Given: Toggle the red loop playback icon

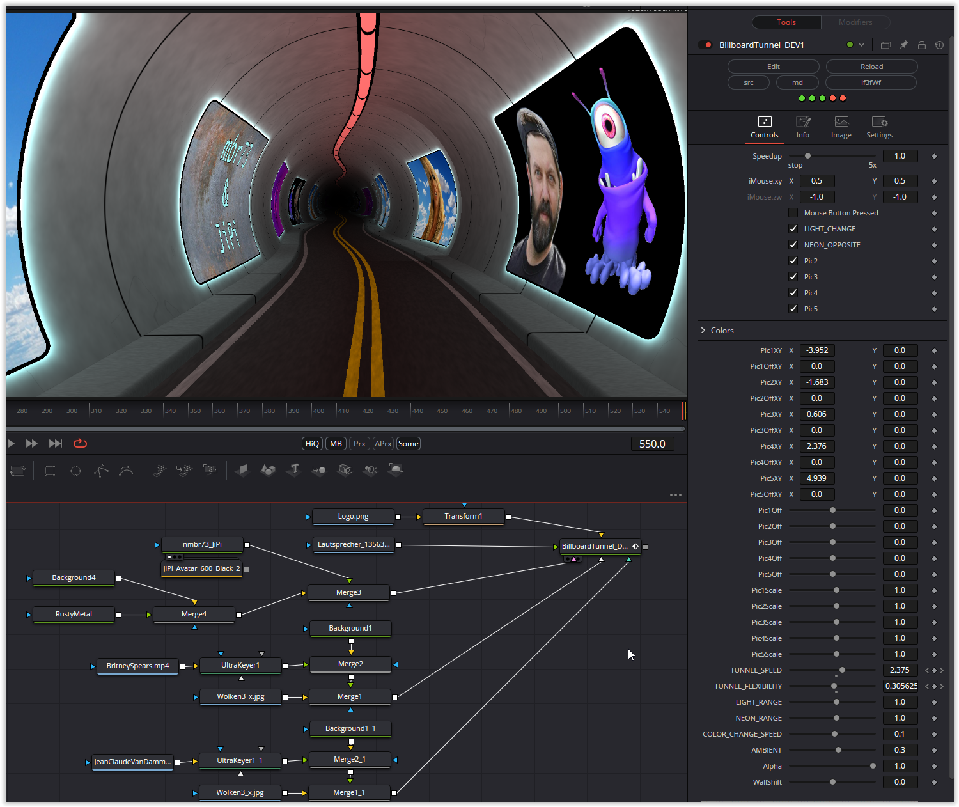Looking at the screenshot, I should tap(80, 443).
